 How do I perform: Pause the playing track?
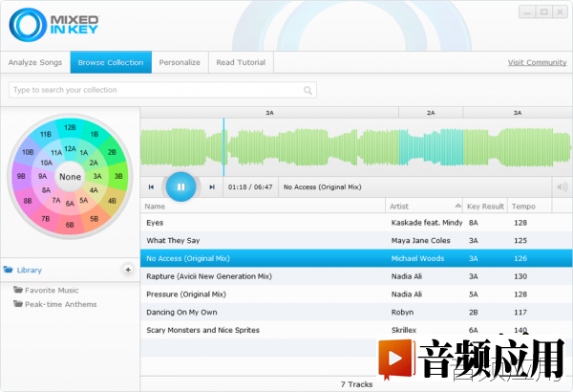click(180, 186)
